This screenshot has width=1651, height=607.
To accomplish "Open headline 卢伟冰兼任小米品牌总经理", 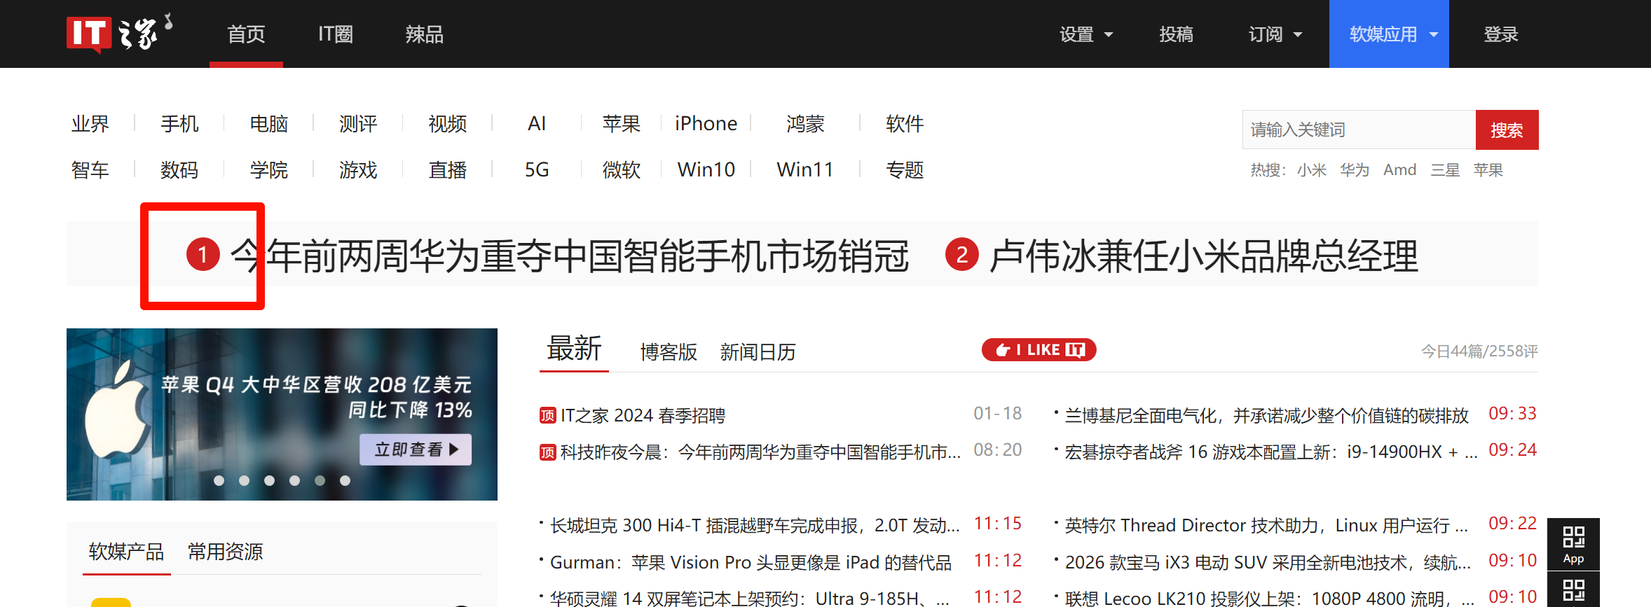I will coord(1204,256).
